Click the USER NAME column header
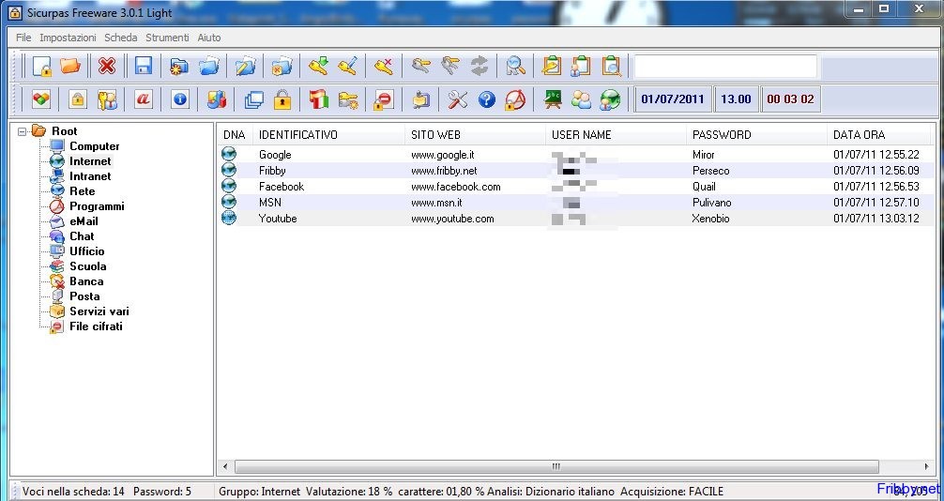 tap(616, 135)
